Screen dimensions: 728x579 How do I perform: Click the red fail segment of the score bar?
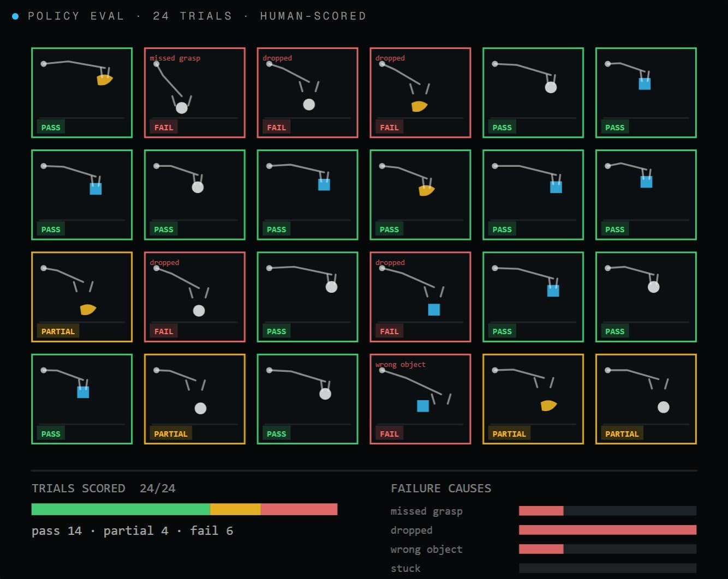click(299, 509)
